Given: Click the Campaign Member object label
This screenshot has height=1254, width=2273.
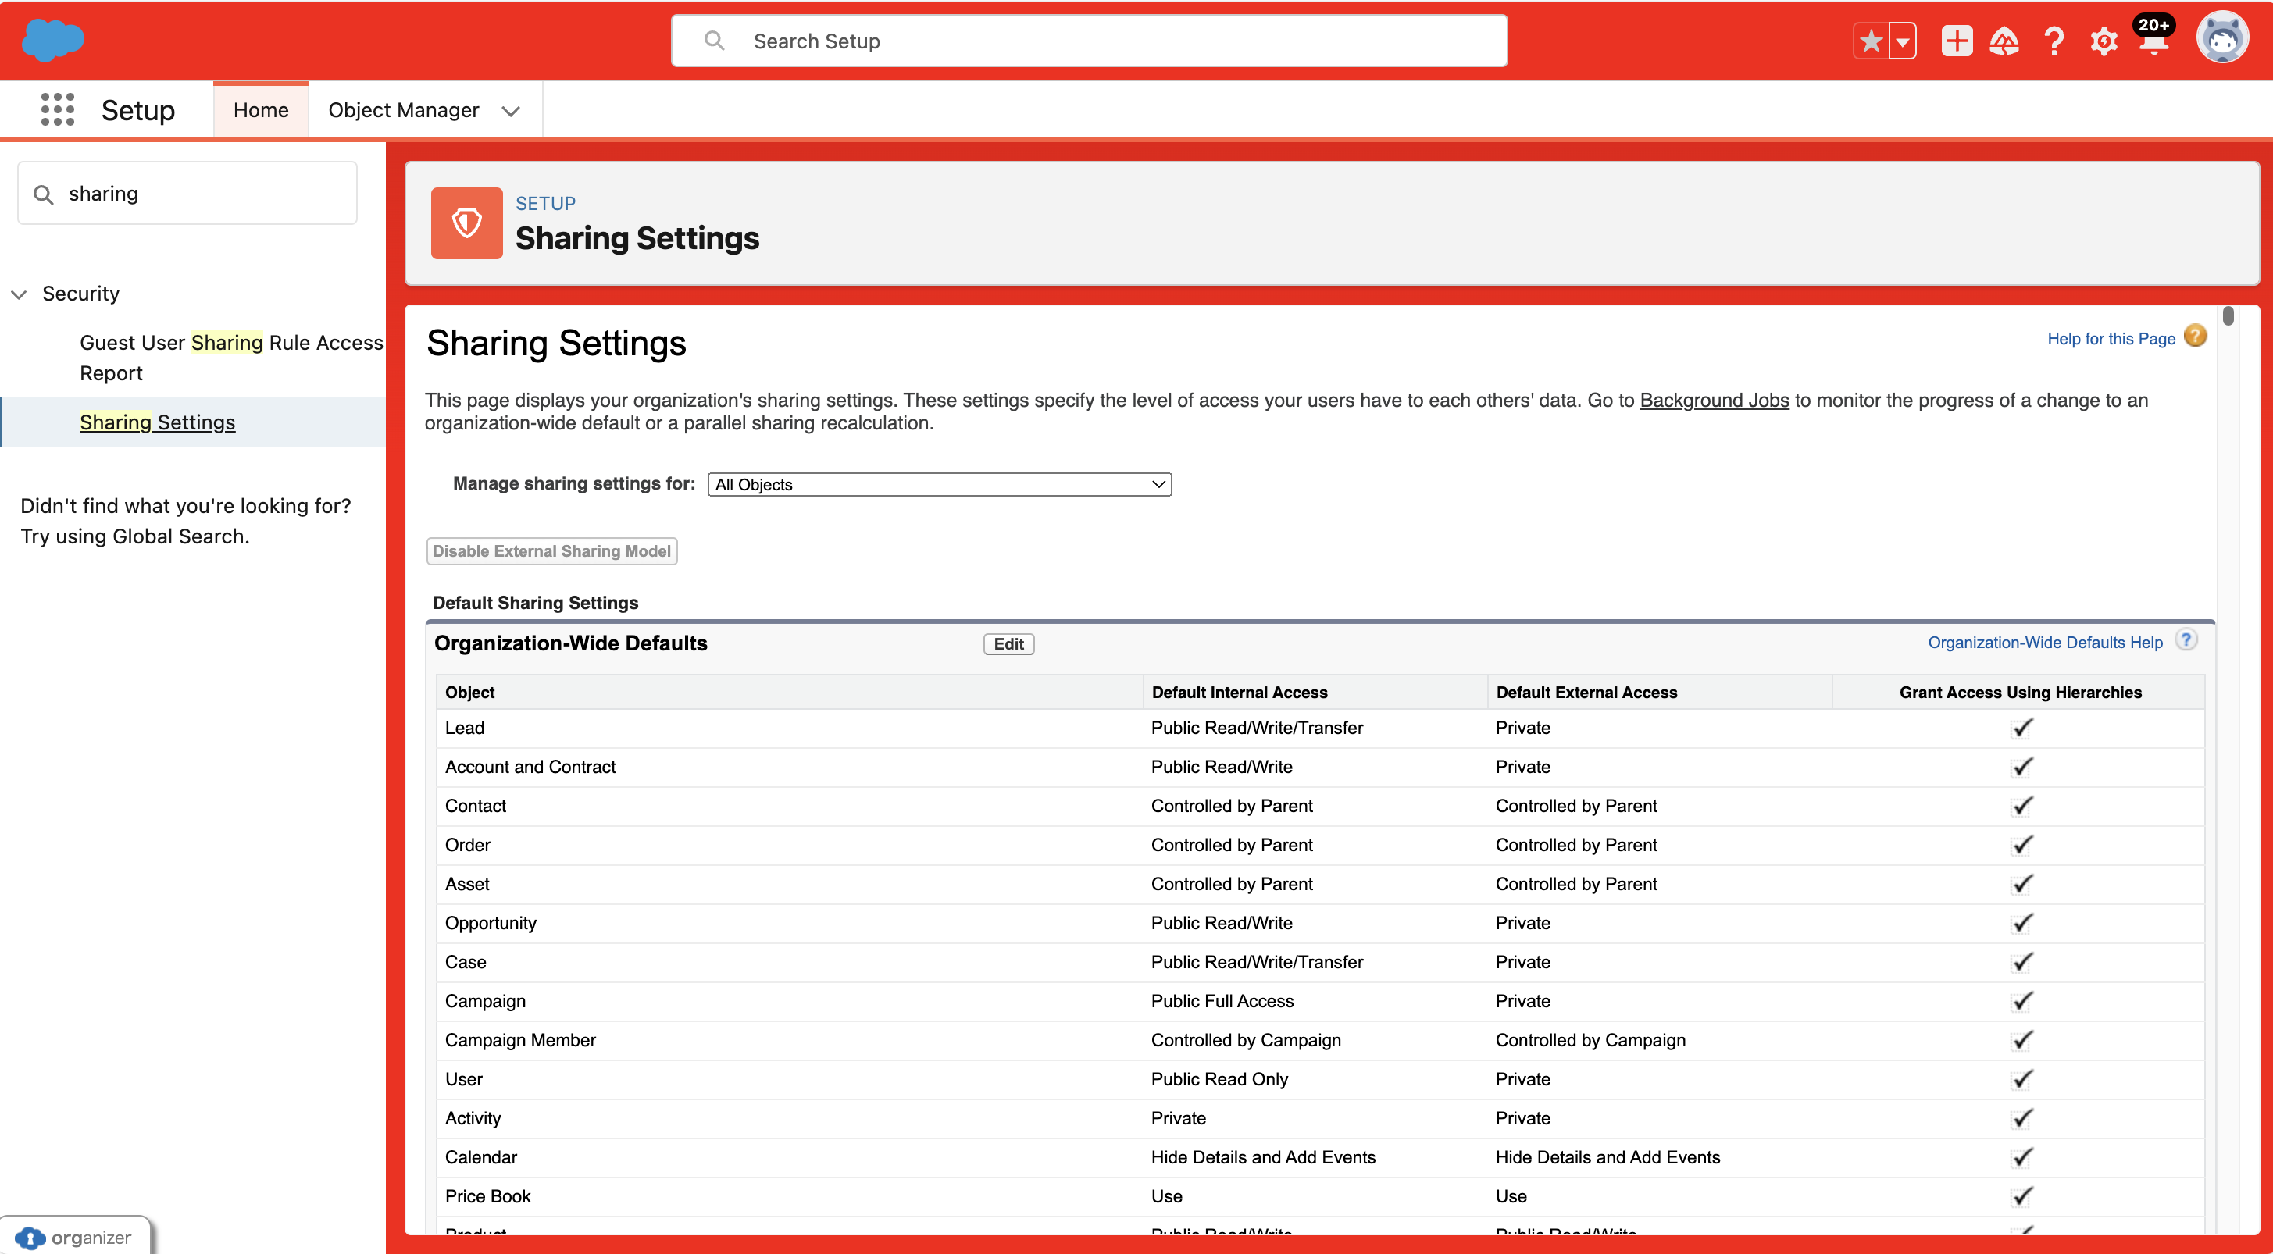Looking at the screenshot, I should 520,1041.
